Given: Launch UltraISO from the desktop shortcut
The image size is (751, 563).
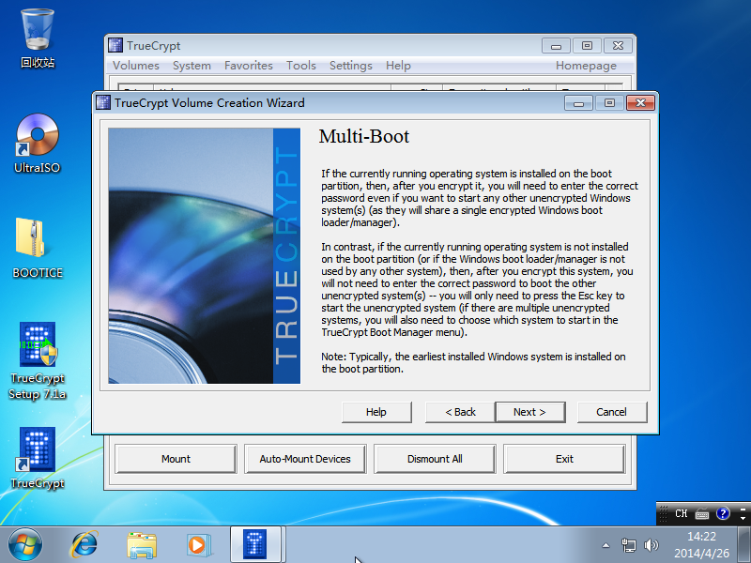Looking at the screenshot, I should [x=38, y=144].
